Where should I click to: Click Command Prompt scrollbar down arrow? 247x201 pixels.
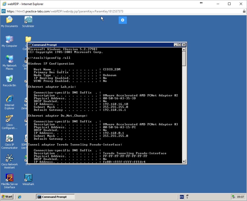(x=184, y=161)
